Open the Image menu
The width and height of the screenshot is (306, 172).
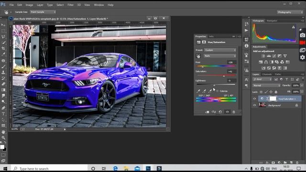[x=29, y=5]
